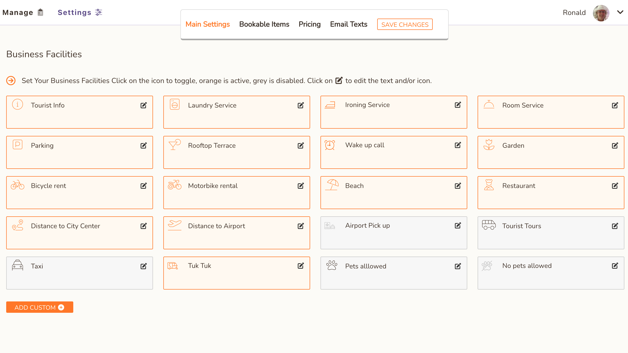Image resolution: width=628 pixels, height=353 pixels.
Task: Open editor for No pets allowed
Action: (615, 266)
